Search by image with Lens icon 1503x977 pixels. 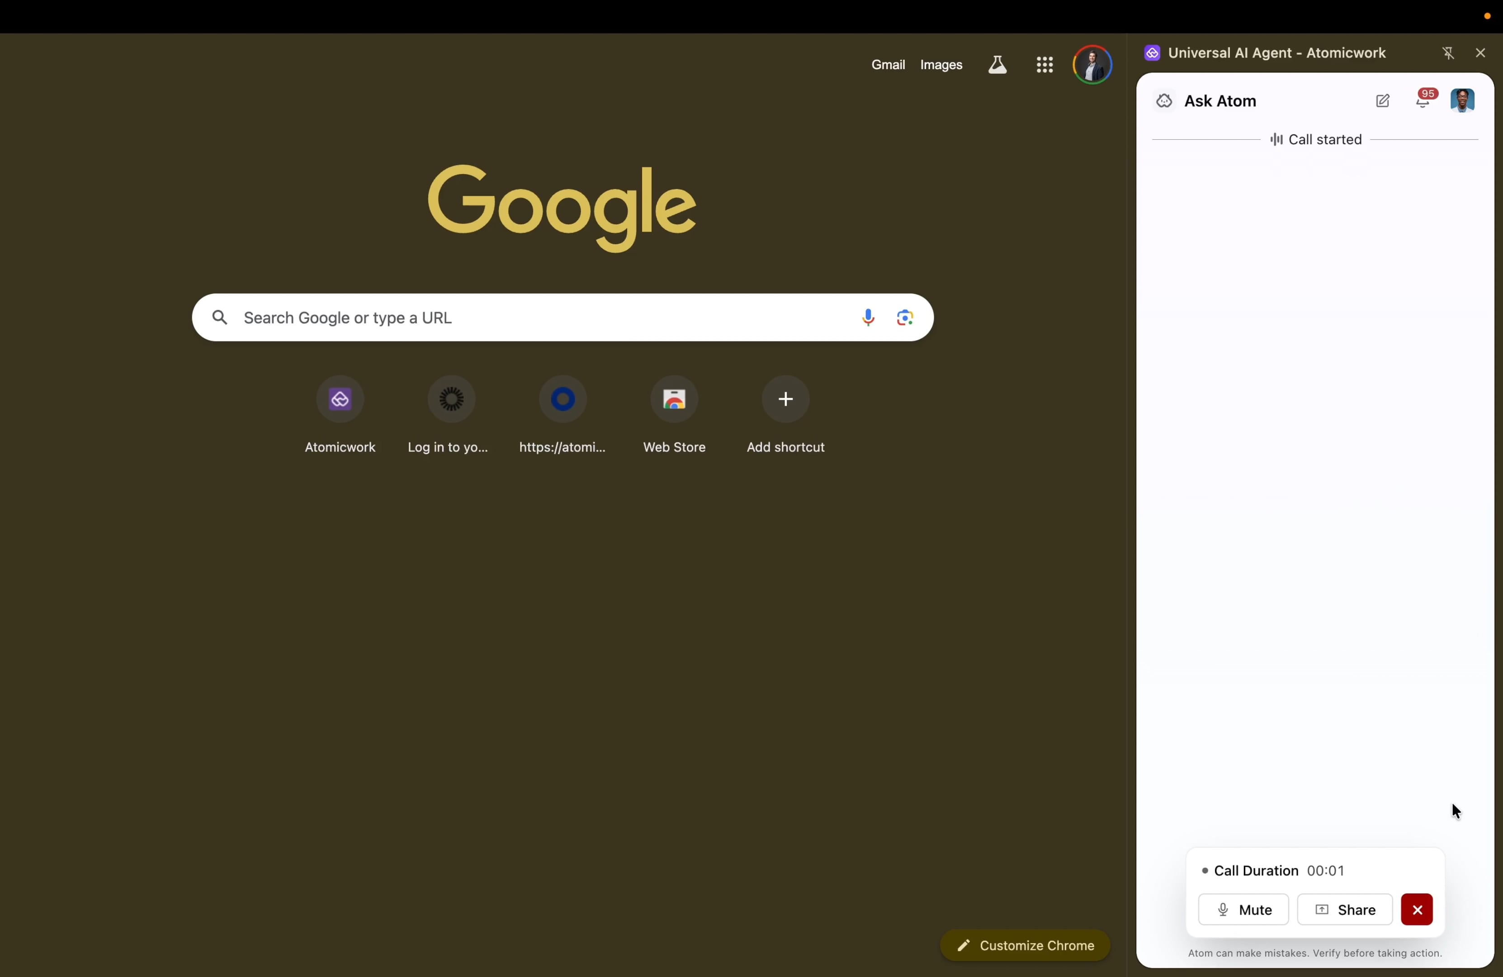(x=905, y=318)
